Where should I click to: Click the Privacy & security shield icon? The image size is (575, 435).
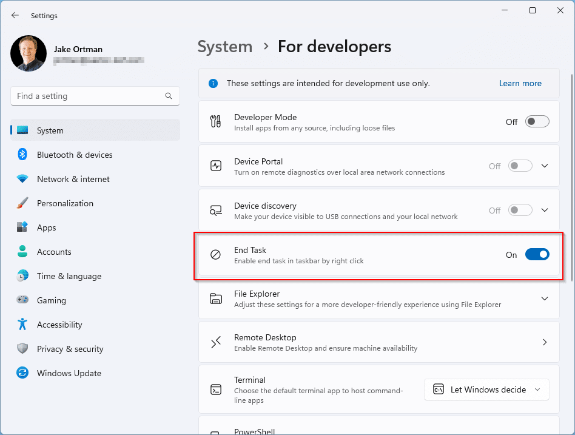(x=22, y=348)
